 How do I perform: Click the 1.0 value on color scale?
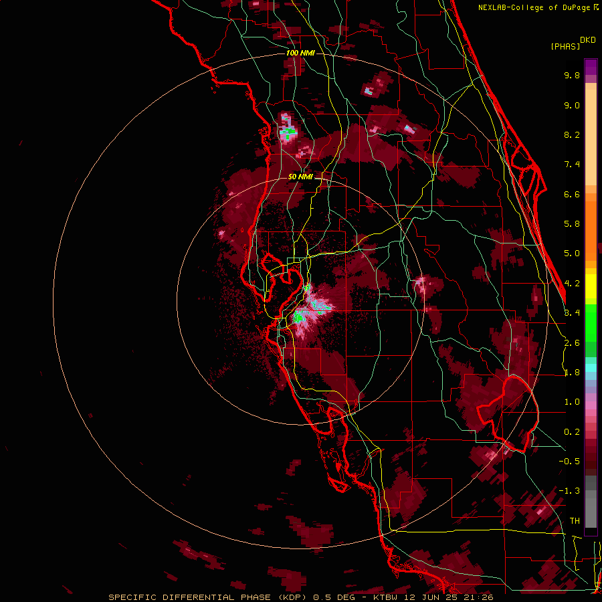coord(572,402)
